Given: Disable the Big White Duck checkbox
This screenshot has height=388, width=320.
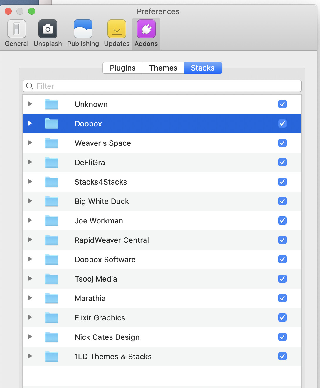Looking at the screenshot, I should 282,201.
